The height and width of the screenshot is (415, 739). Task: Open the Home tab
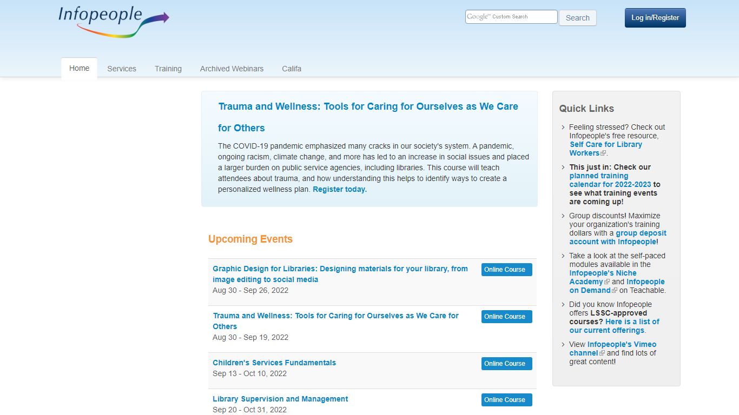(x=79, y=69)
